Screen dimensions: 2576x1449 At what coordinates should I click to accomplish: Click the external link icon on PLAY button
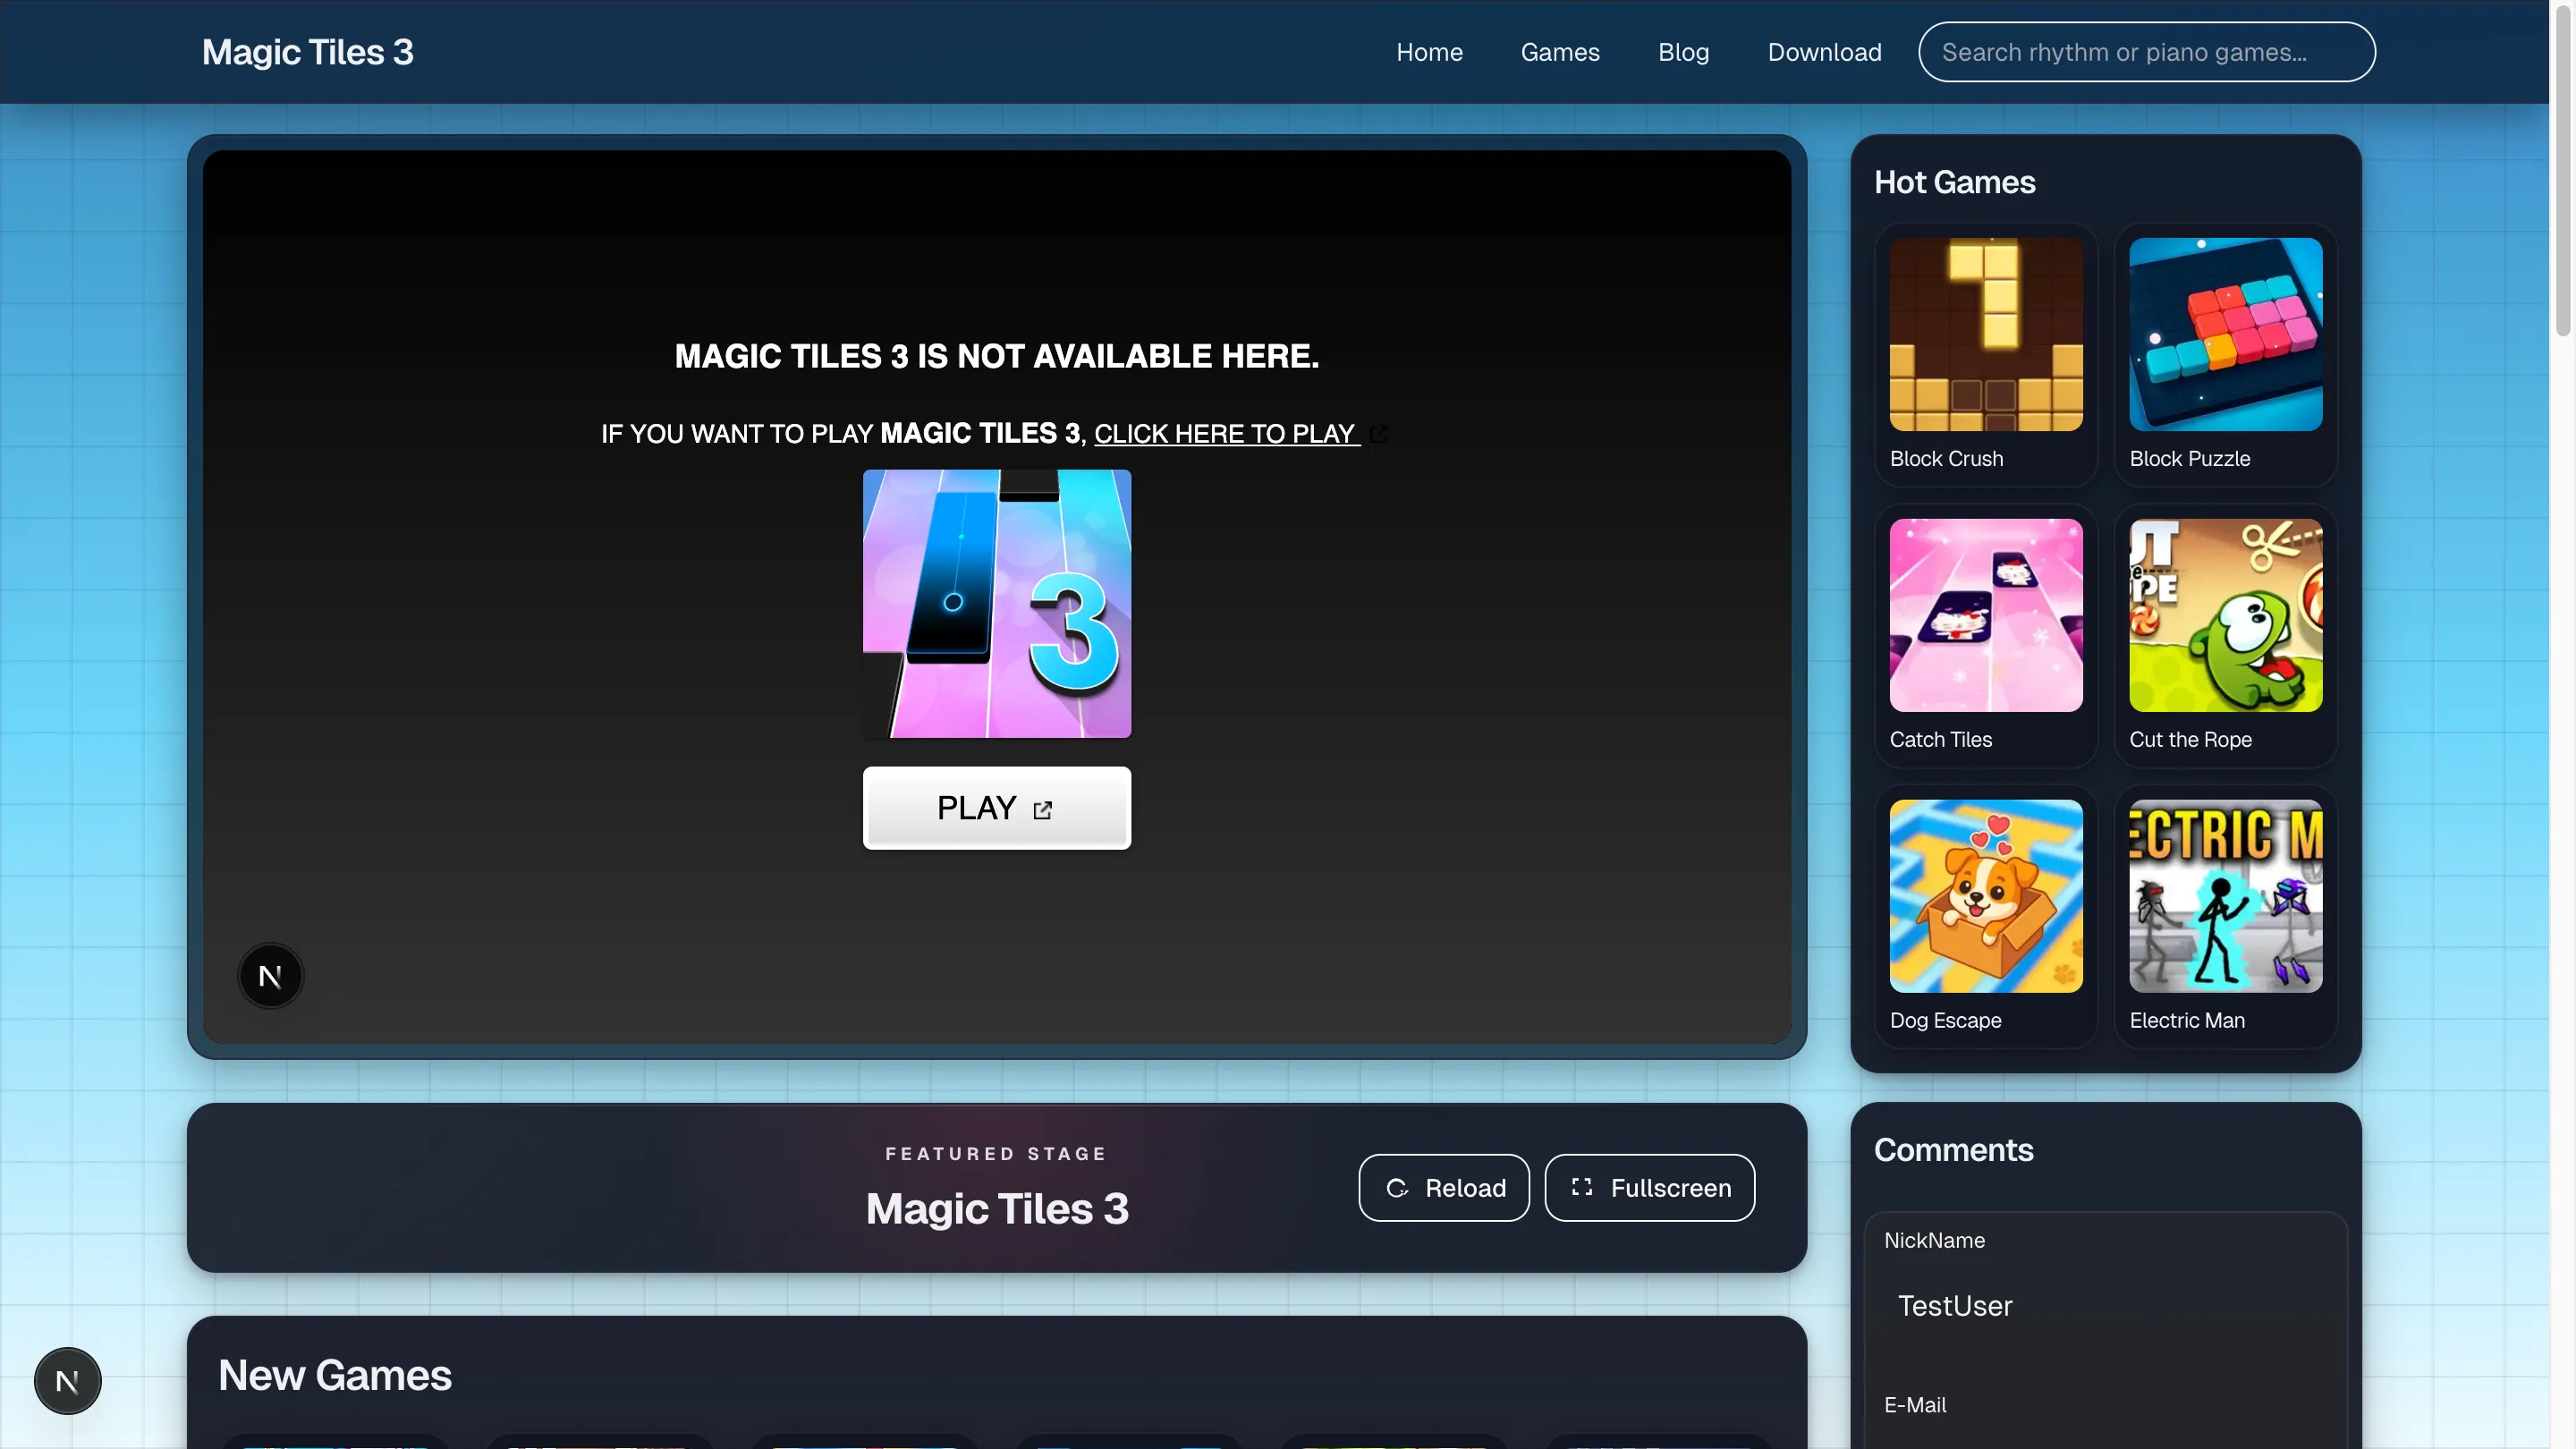coord(1042,810)
